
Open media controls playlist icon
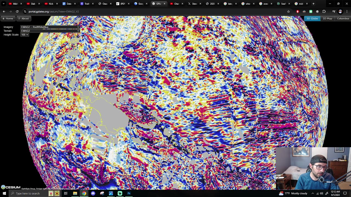click(334, 11)
